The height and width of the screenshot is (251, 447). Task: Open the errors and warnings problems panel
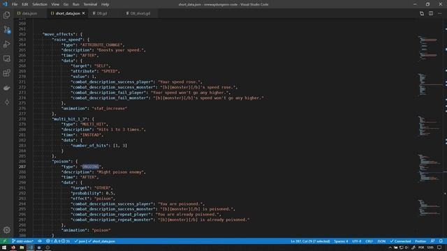[57, 241]
